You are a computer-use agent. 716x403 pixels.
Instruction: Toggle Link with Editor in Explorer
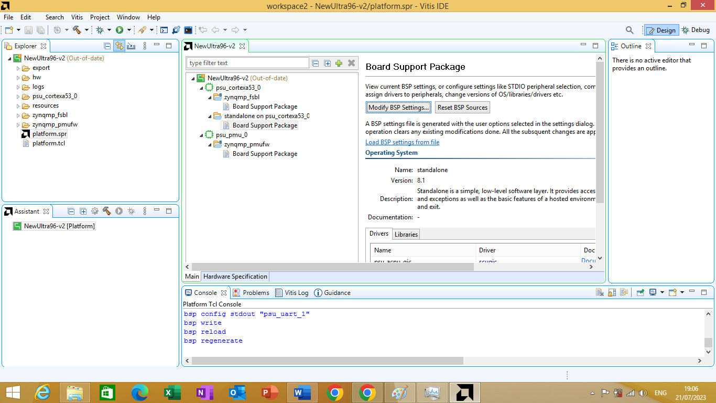pos(120,46)
